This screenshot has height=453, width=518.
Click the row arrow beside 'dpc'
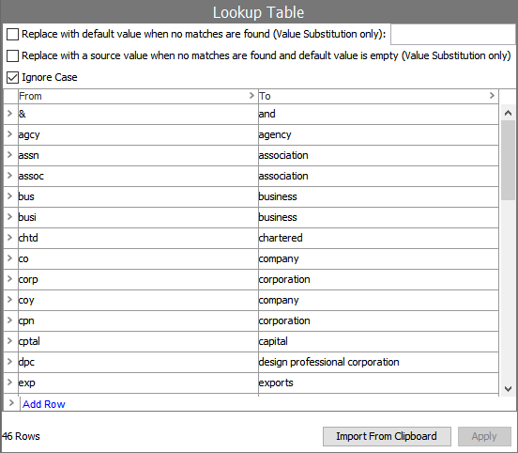(x=9, y=361)
